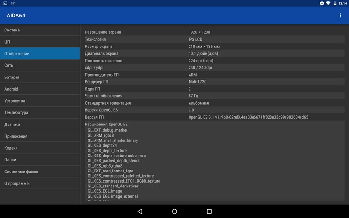Select the 57 Гц refresh rate value
This screenshot has height=218, width=349.
[x=193, y=96]
